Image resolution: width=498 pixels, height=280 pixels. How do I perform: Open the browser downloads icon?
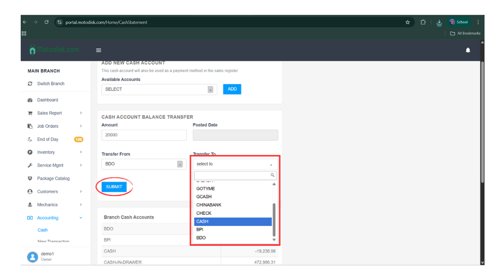pos(439,22)
